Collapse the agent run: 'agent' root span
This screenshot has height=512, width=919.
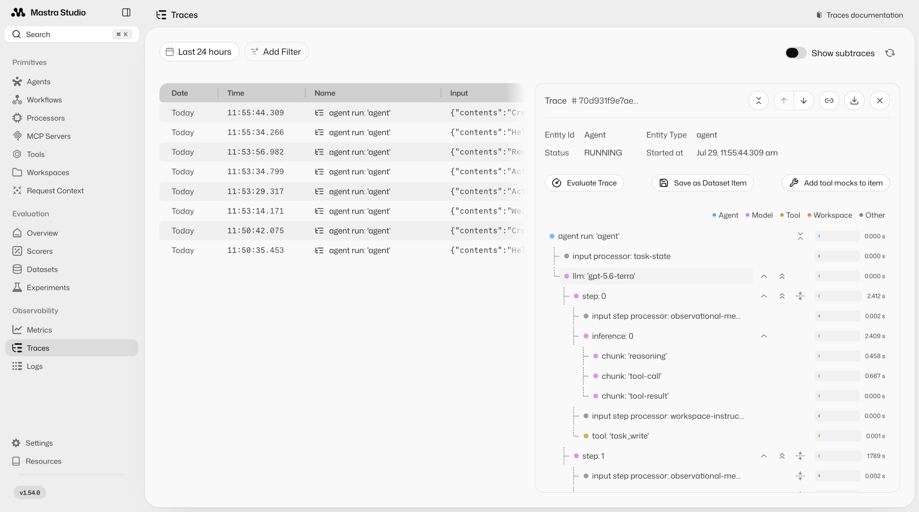tap(800, 236)
